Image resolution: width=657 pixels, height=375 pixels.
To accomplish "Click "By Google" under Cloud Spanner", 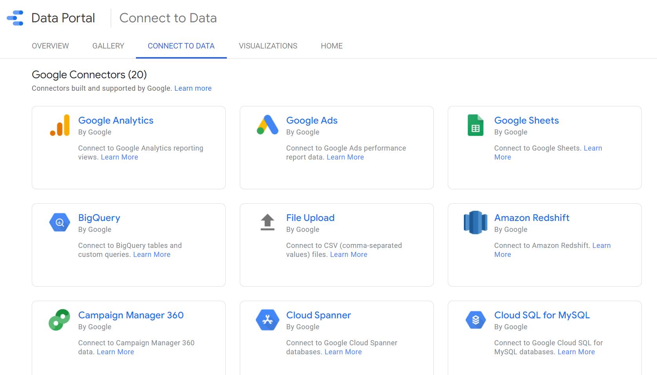I will pyautogui.click(x=303, y=327).
